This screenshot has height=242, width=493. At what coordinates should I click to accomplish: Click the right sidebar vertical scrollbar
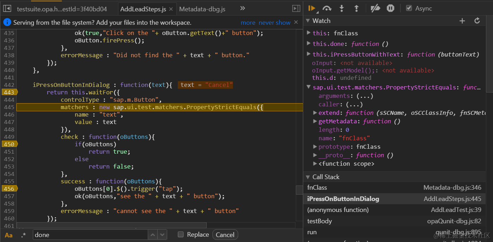[489, 53]
